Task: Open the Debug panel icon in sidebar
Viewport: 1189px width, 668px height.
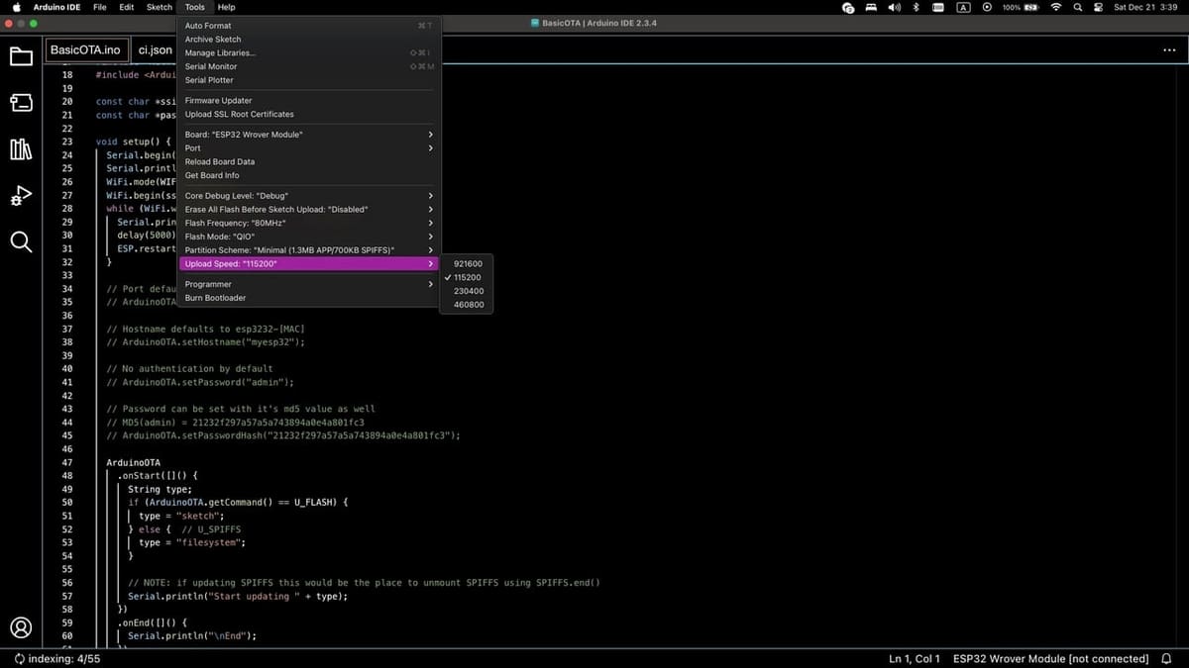Action: [21, 196]
